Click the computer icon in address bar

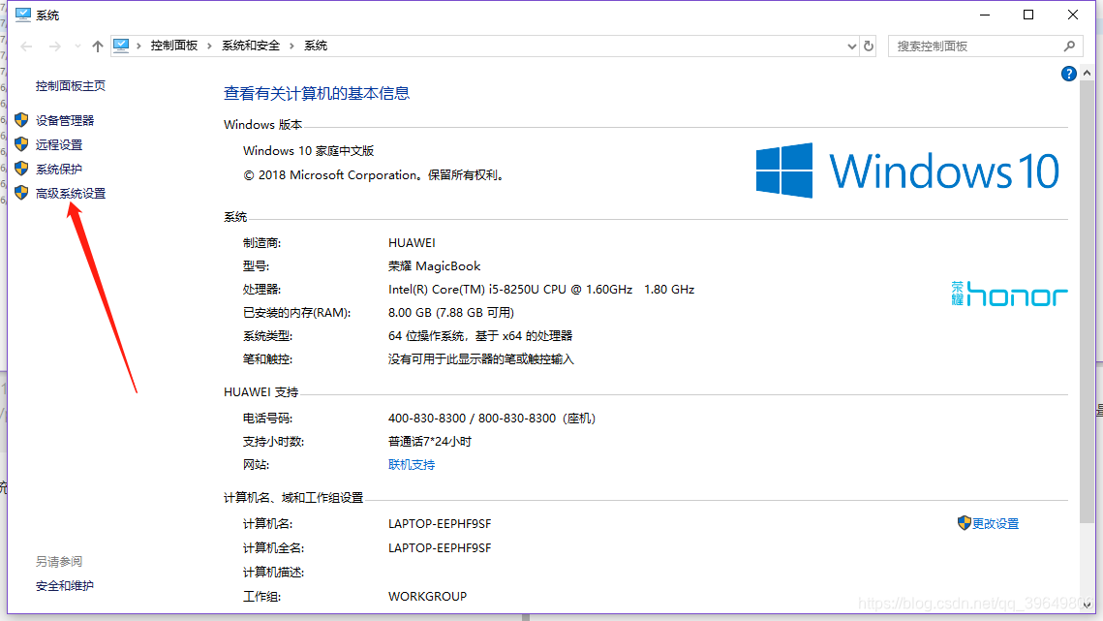[x=121, y=46]
